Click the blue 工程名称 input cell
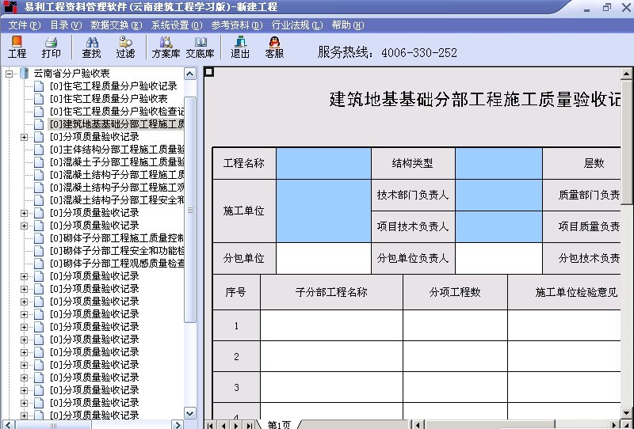 pyautogui.click(x=323, y=163)
